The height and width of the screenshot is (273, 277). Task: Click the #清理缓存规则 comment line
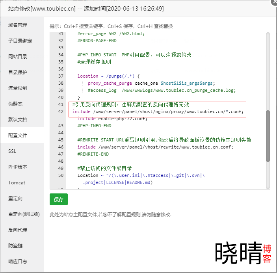coord(94,62)
